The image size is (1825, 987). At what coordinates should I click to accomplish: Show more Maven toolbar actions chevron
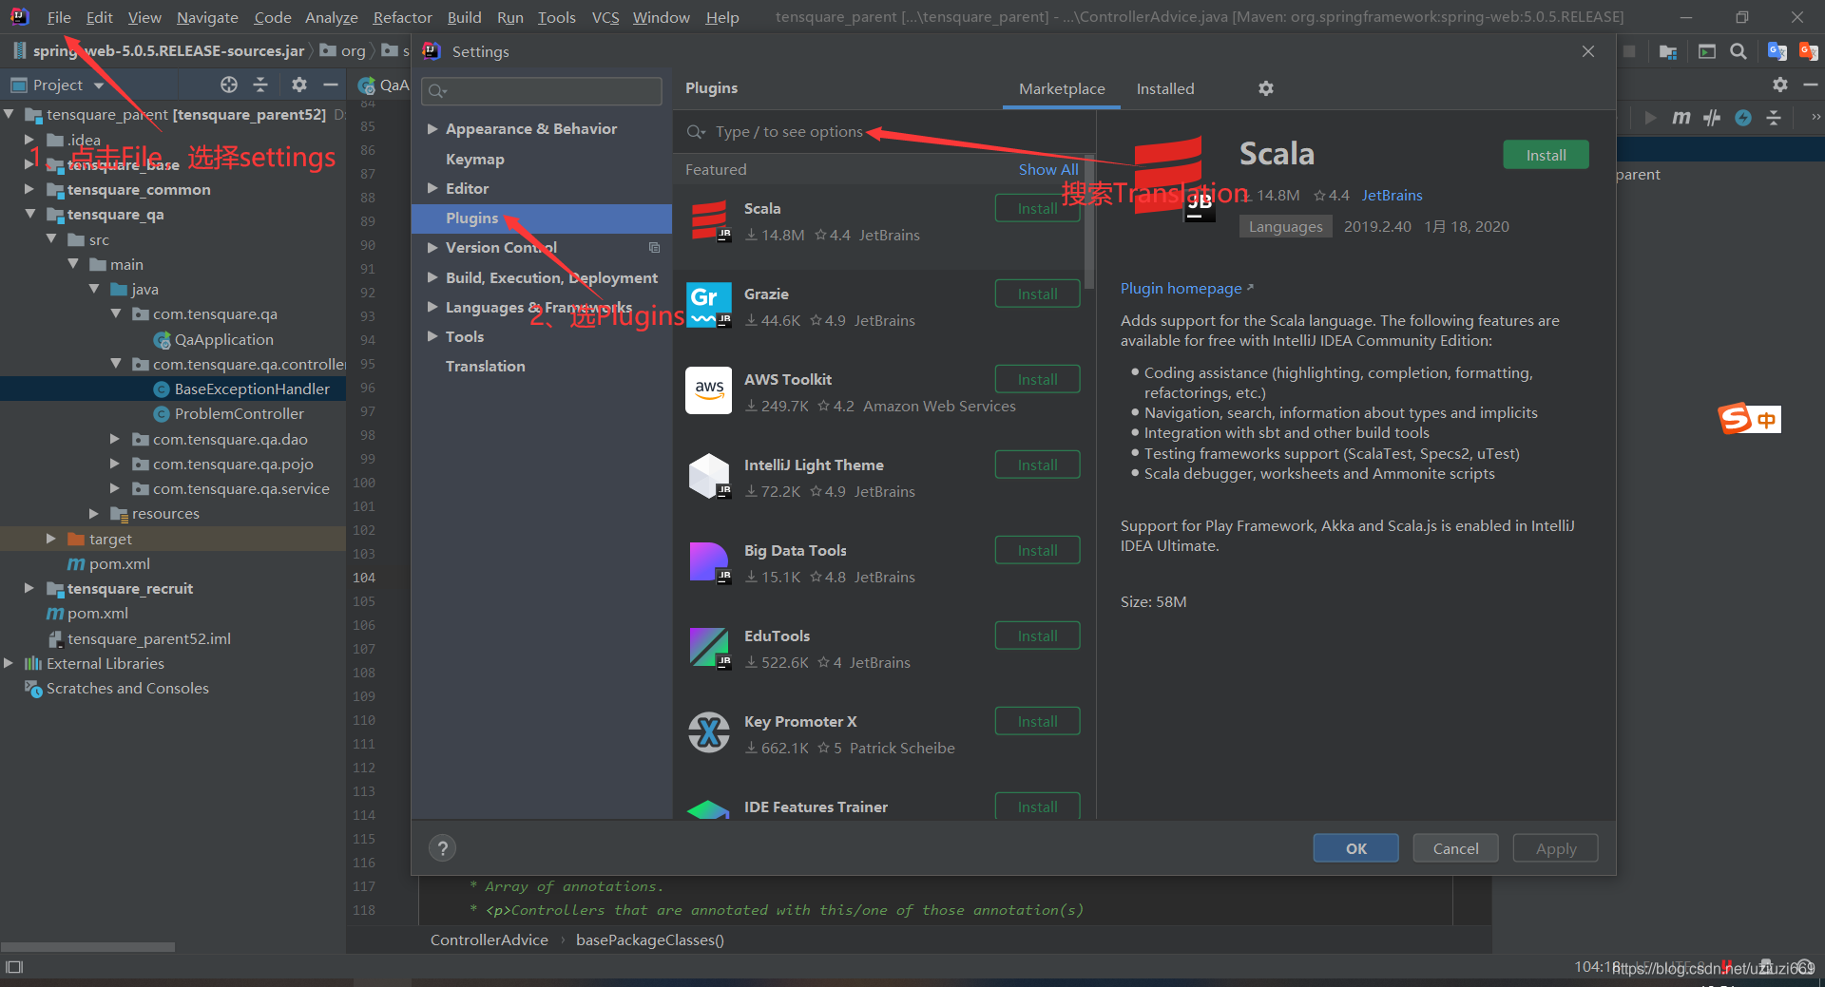[x=1815, y=117]
